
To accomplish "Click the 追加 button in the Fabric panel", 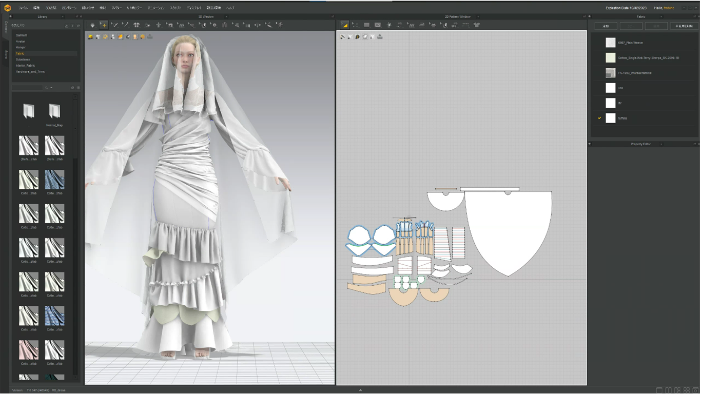I will [x=606, y=26].
